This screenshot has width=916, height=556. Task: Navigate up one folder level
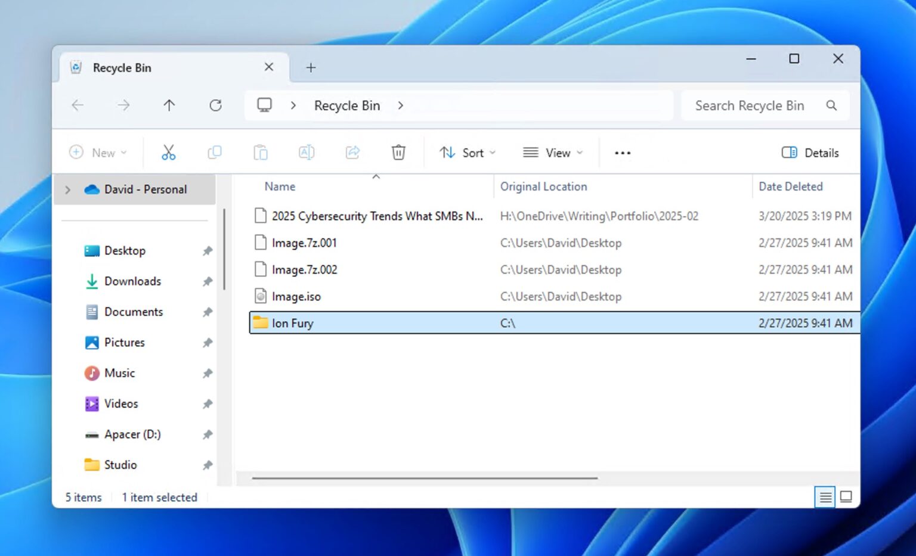pos(169,105)
